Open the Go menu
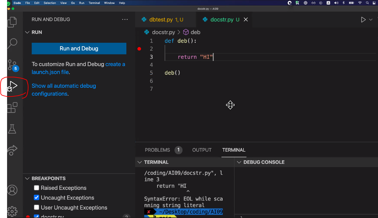The image size is (378, 218). (x=73, y=3)
